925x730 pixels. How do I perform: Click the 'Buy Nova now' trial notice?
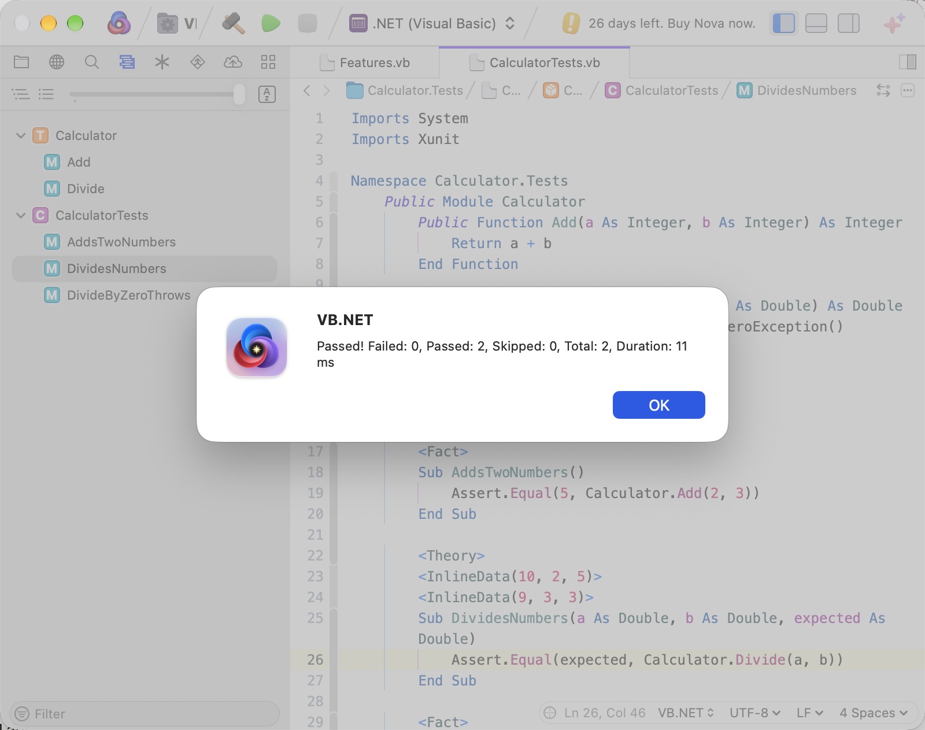point(659,24)
